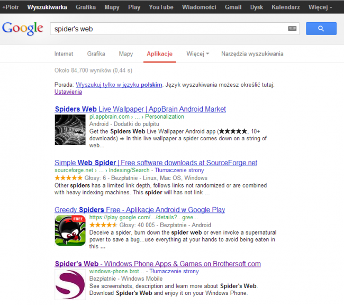Click Indexing/Search breadcrumb under SourceForge result
This screenshot has height=305, width=344.
tap(129, 170)
